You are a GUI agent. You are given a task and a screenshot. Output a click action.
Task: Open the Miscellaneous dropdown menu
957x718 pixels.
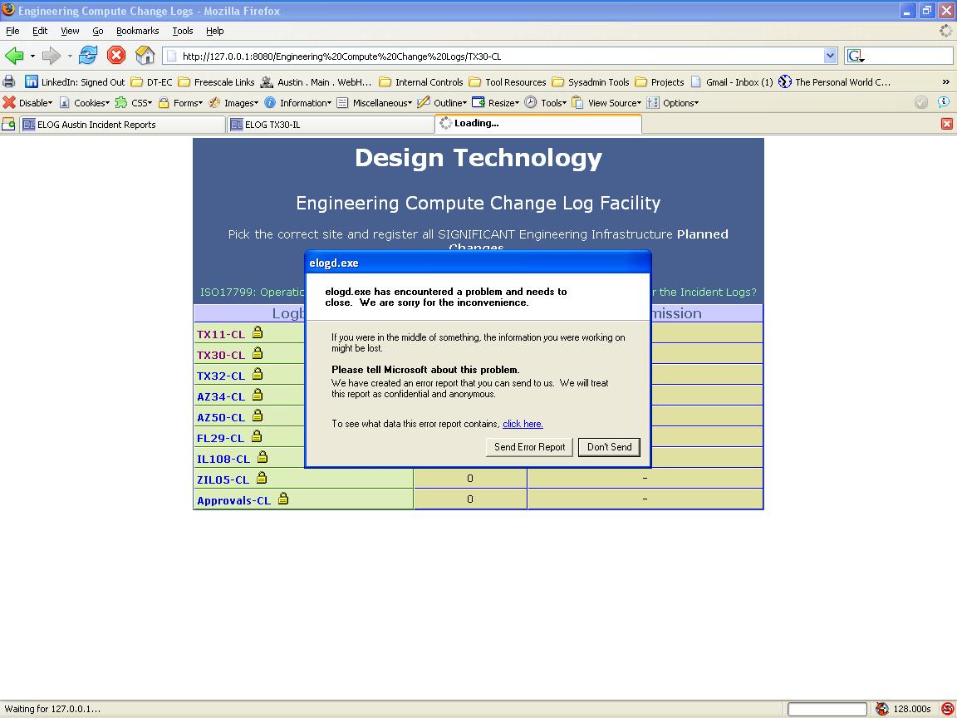(x=375, y=102)
